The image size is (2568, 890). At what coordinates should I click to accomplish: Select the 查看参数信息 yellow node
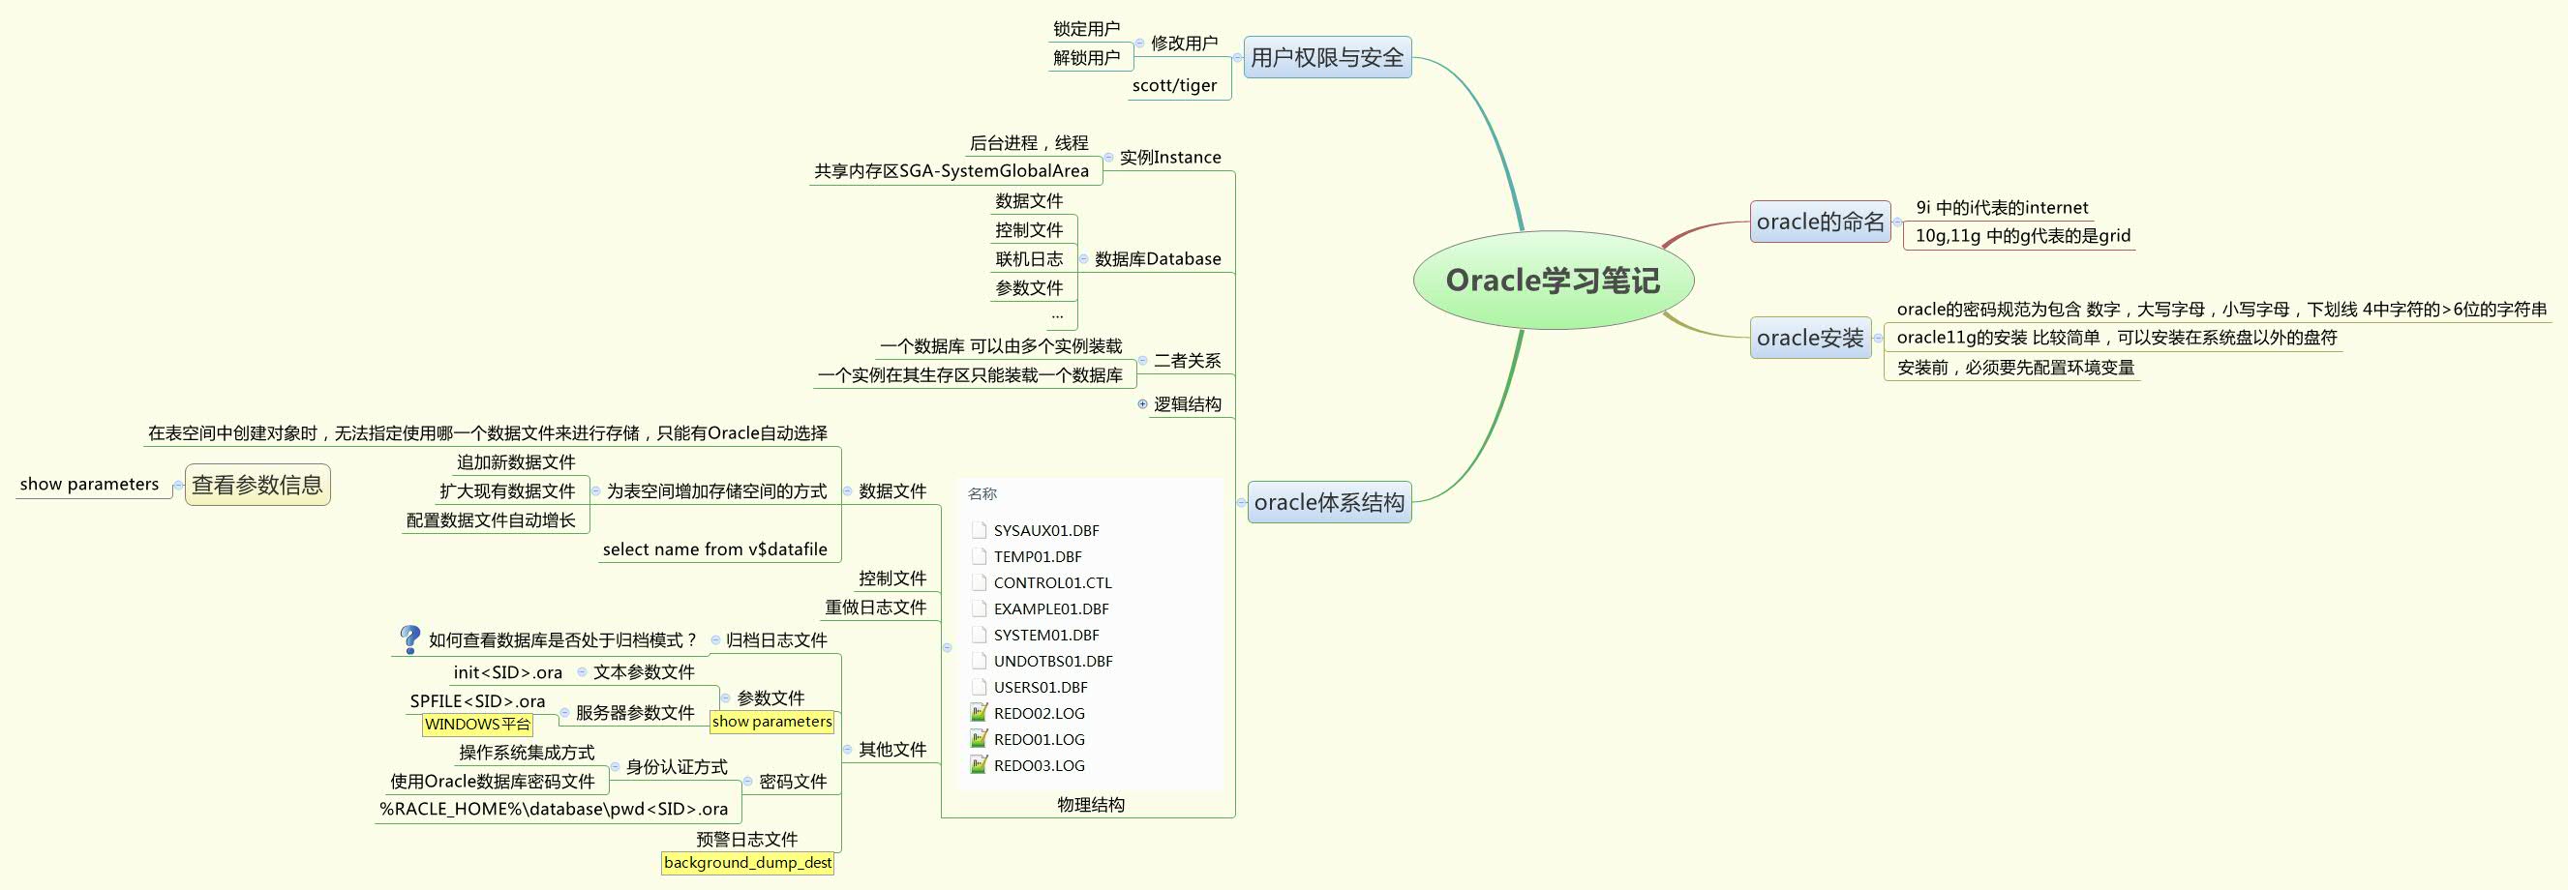pyautogui.click(x=257, y=485)
